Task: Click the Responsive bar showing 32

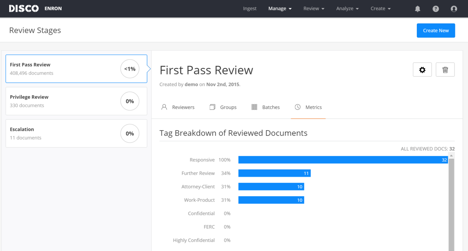Action: (x=343, y=160)
